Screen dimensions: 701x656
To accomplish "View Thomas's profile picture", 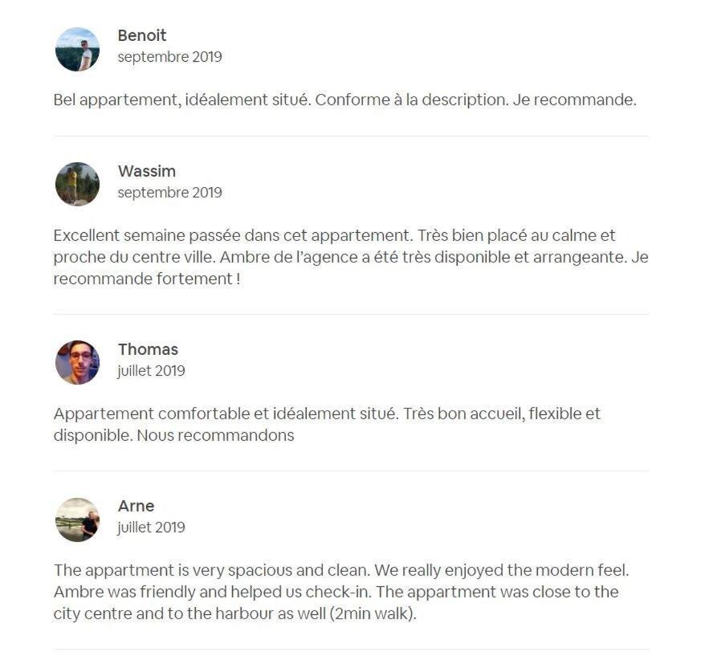I will tap(77, 362).
